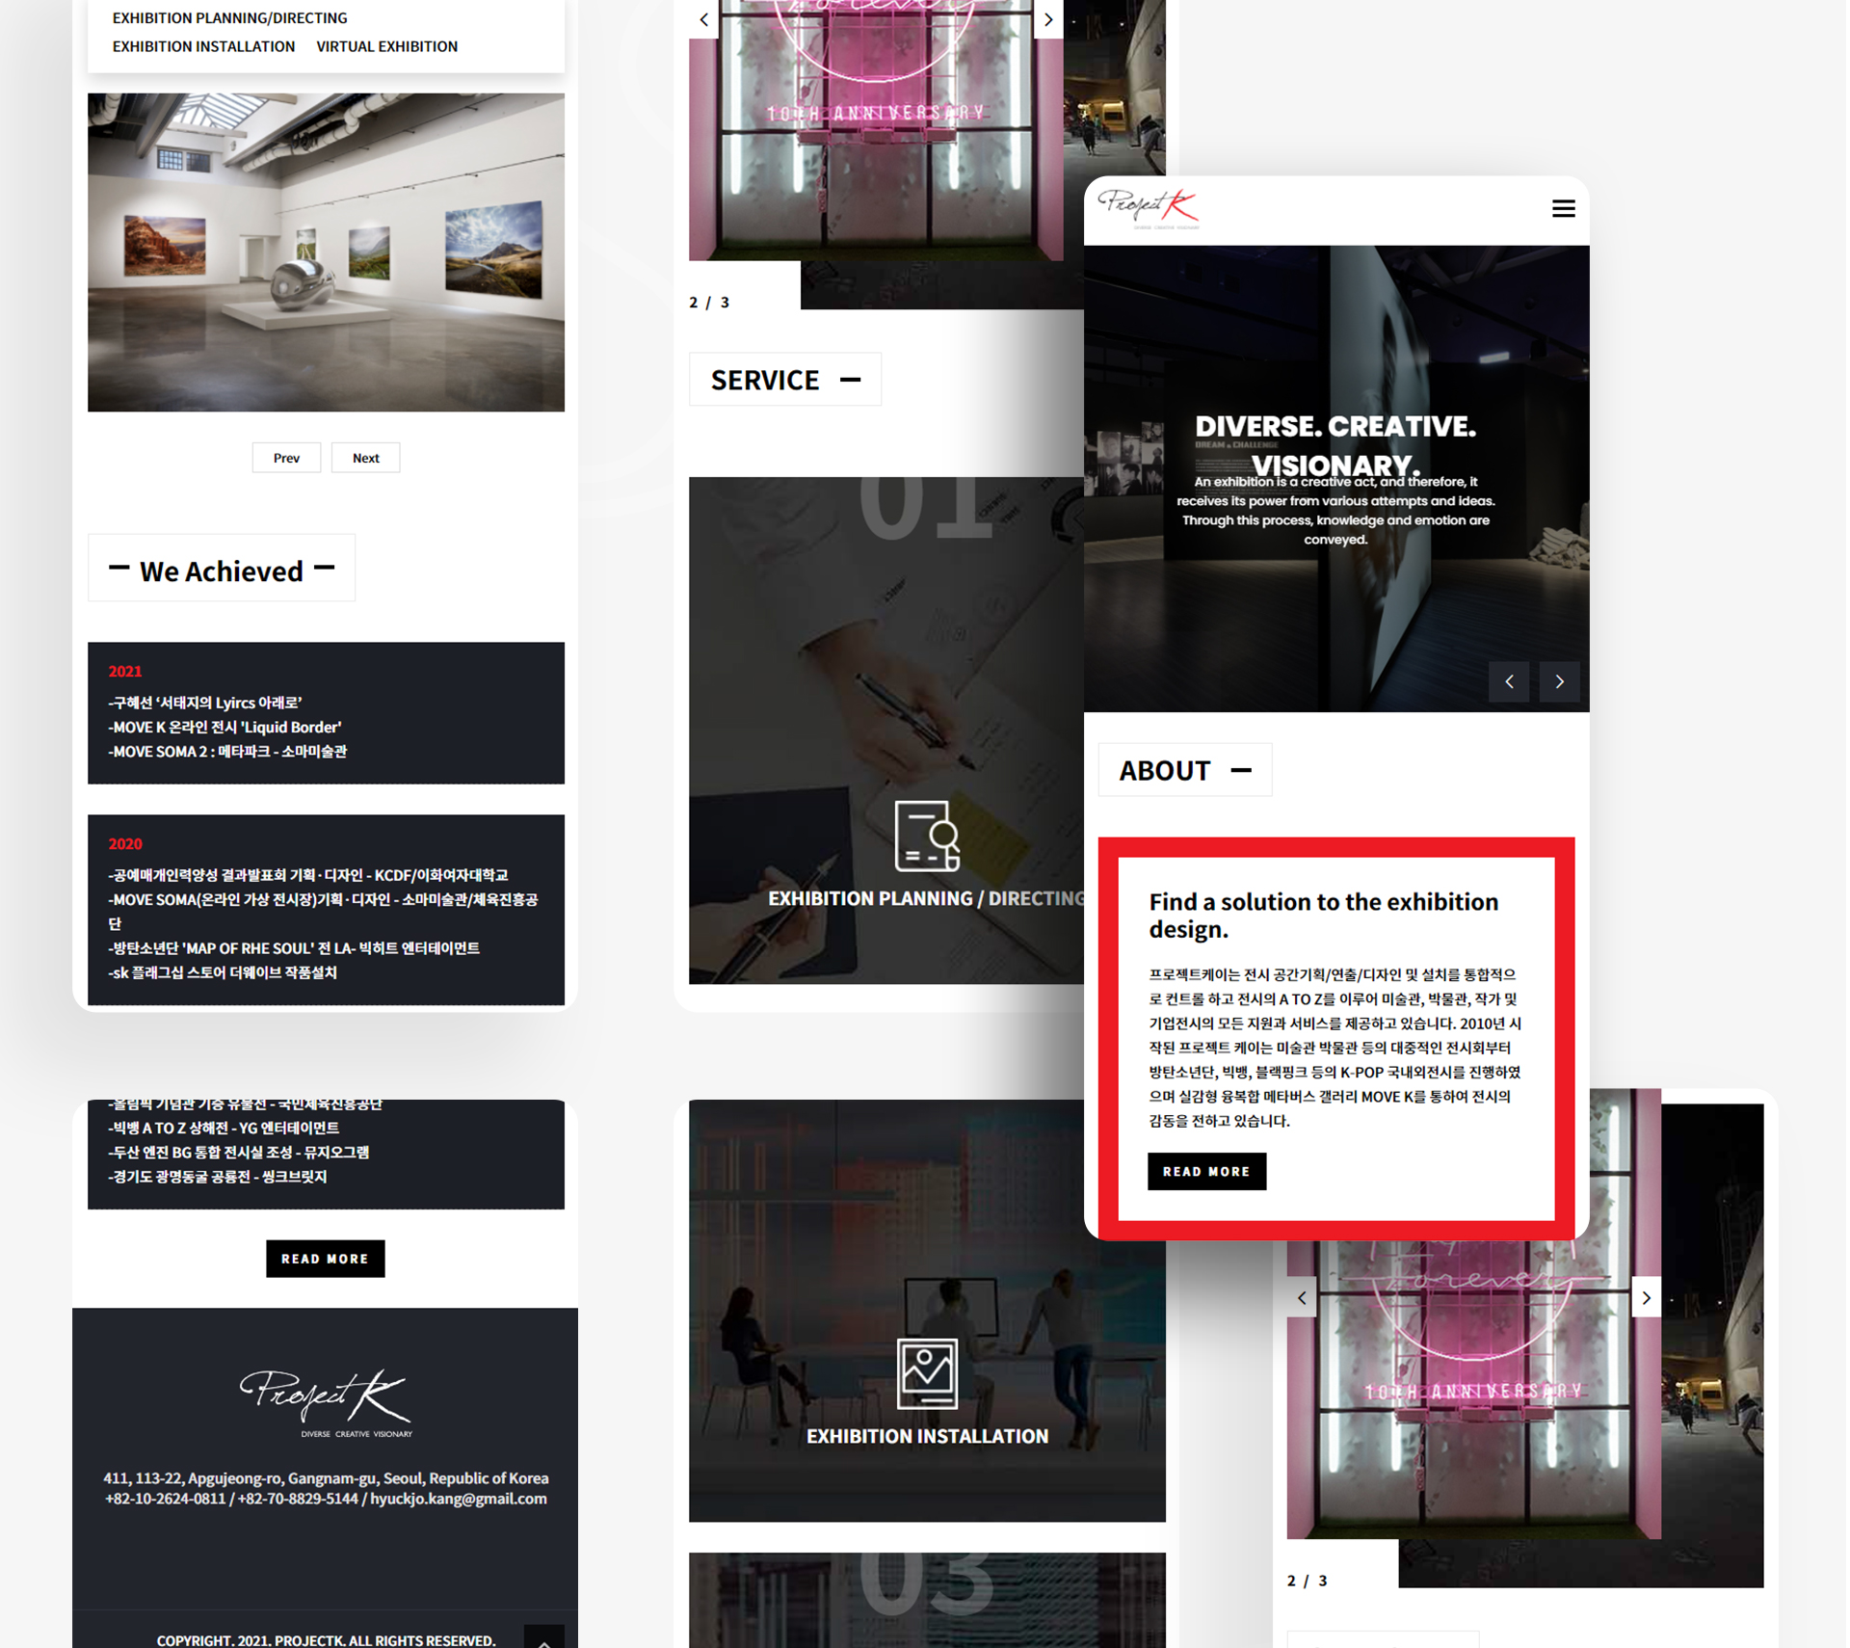Screen dimensions: 1850x1648
Task: Click hero slider next arrow
Action: (x=1559, y=681)
